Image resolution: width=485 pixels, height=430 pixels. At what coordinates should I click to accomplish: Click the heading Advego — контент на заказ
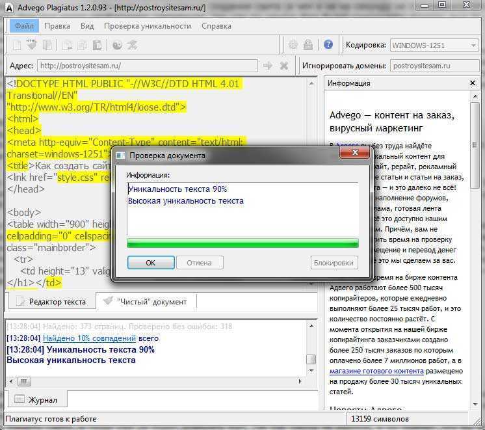392,115
